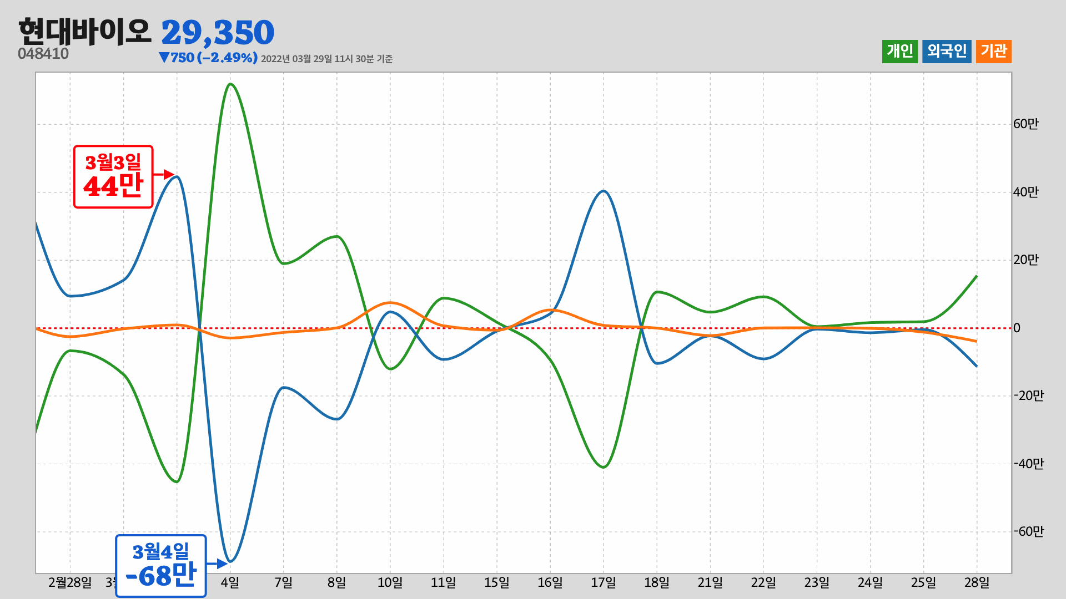Click the orange line peak at 10일
1066x599 pixels.
click(390, 303)
